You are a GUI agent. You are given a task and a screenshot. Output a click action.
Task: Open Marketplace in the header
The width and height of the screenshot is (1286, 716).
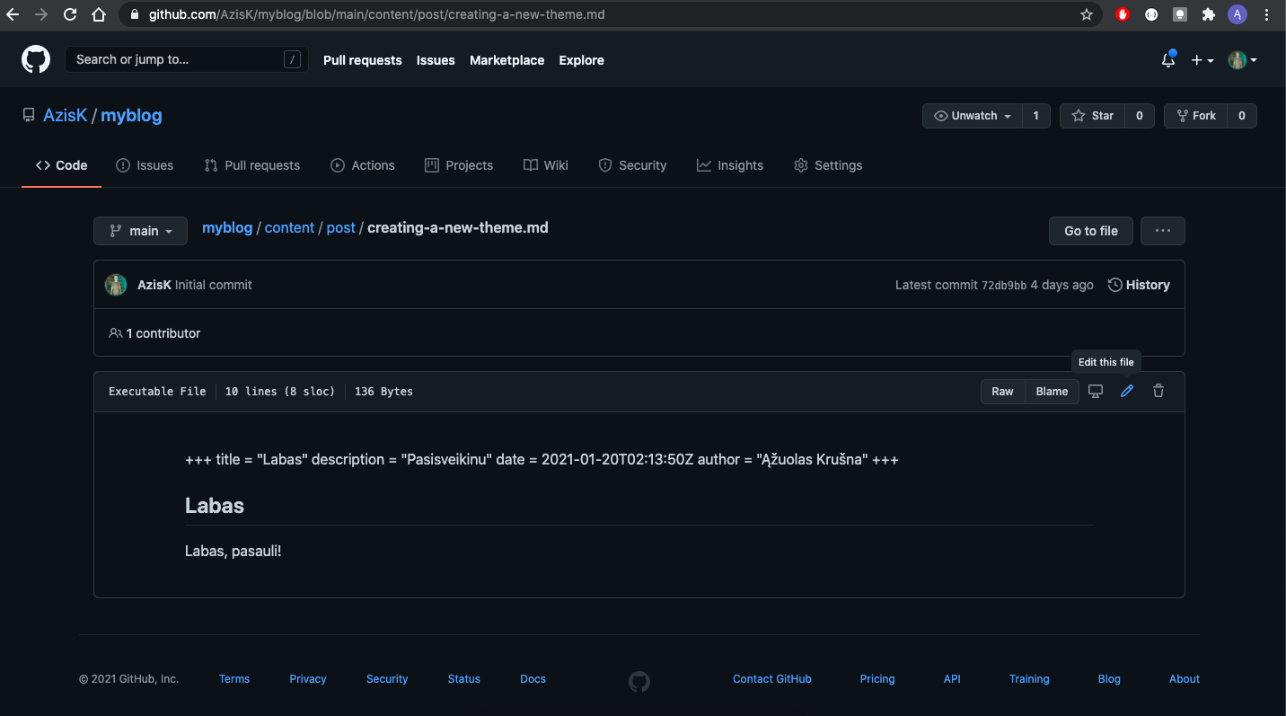(x=507, y=60)
